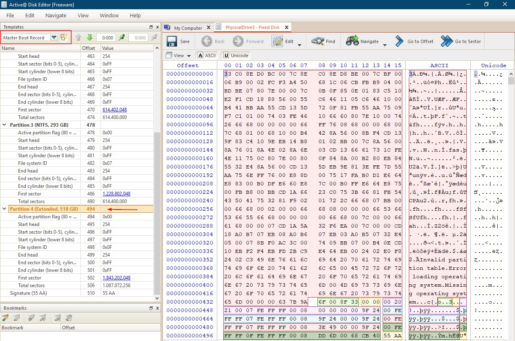
Task: Click the Save disk icon
Action: coord(172,41)
